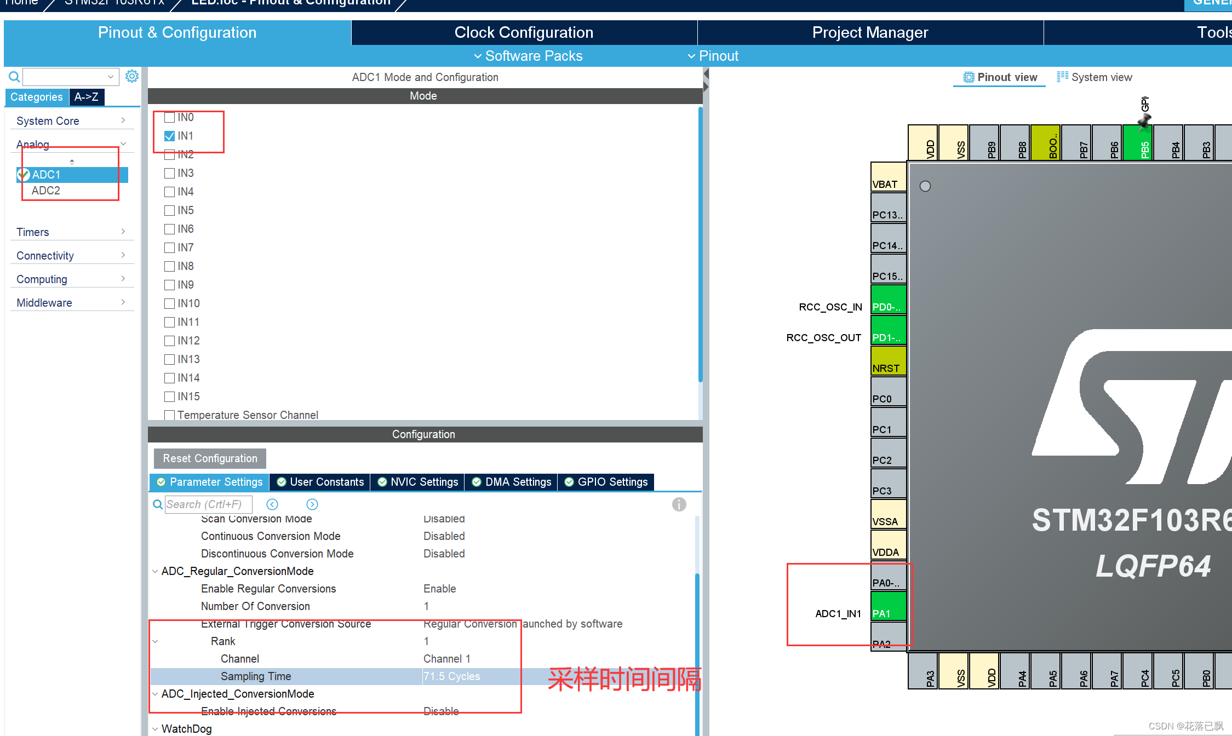
Task: Switch category list to A->Z sorting
Action: click(87, 97)
